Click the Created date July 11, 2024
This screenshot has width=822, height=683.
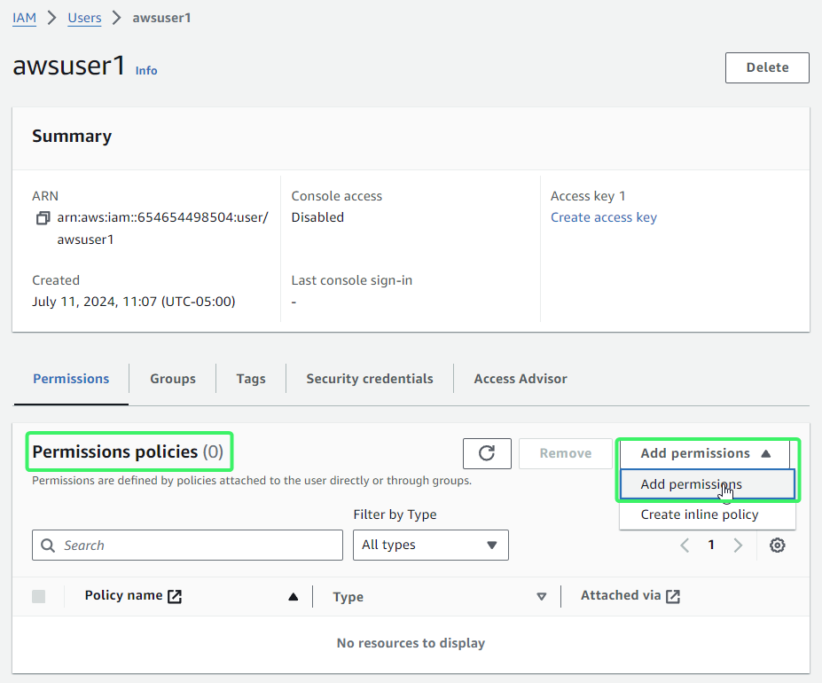pyautogui.click(x=134, y=302)
